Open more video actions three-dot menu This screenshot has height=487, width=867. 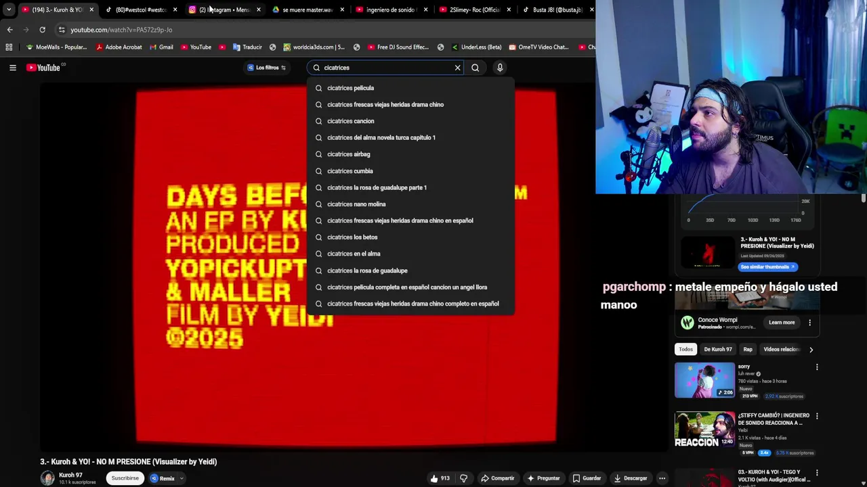[662, 478]
